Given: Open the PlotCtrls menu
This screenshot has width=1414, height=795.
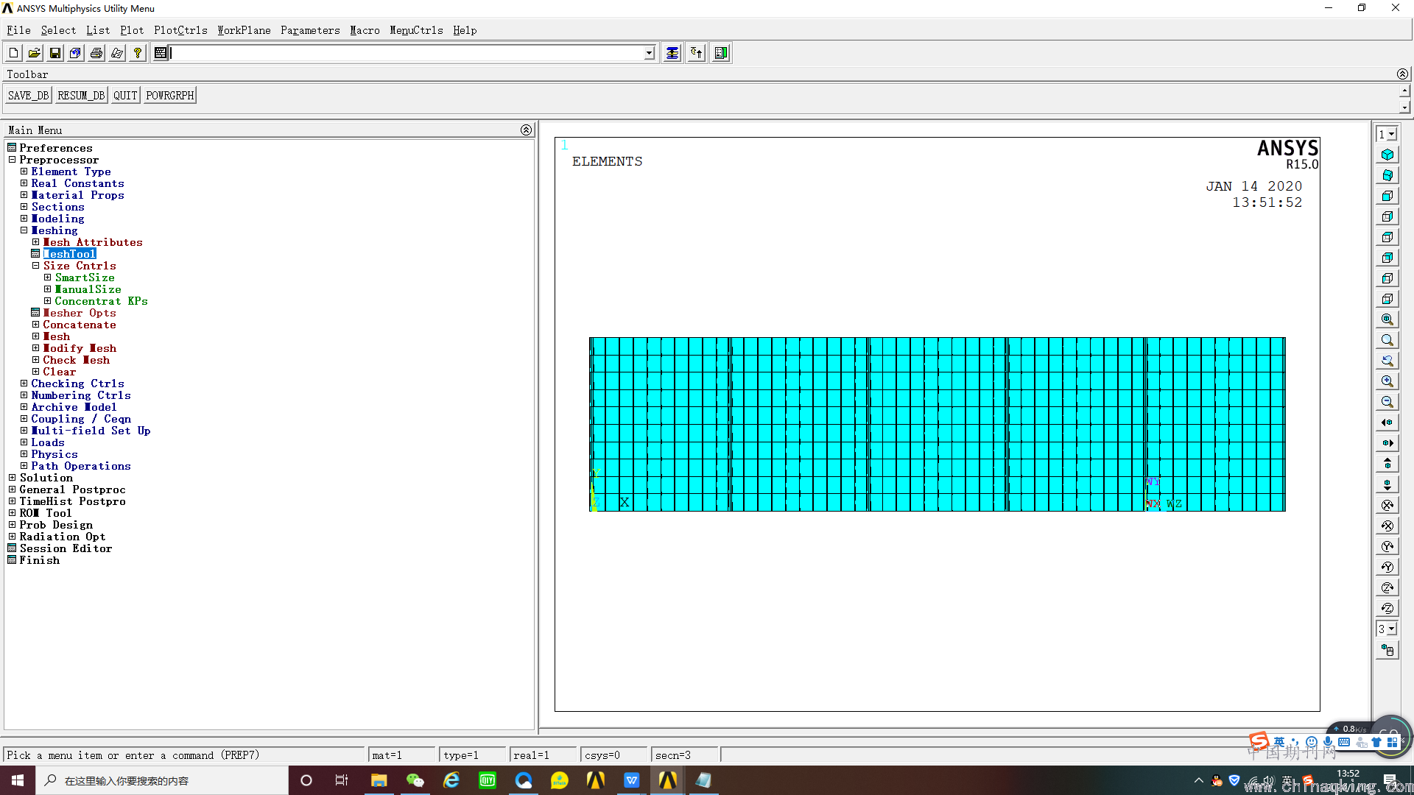Looking at the screenshot, I should click(x=180, y=30).
